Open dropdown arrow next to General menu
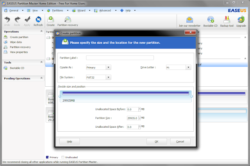Screen dimensions: 250x166 (23, 11)
